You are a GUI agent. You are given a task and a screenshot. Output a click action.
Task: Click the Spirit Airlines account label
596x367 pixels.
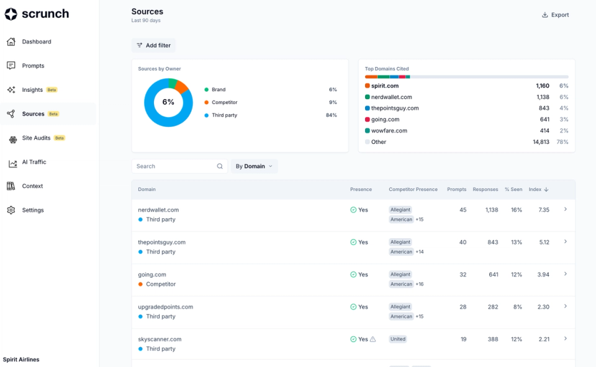tap(21, 360)
